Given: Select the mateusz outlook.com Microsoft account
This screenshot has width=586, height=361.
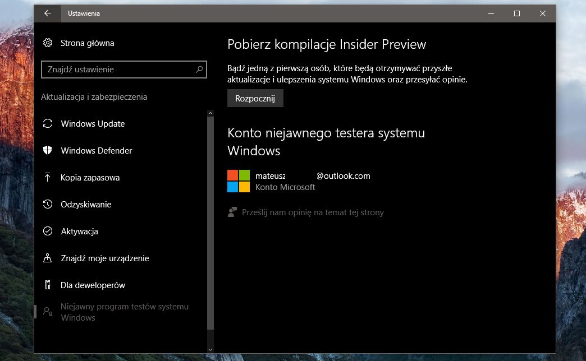Looking at the screenshot, I should 299,181.
